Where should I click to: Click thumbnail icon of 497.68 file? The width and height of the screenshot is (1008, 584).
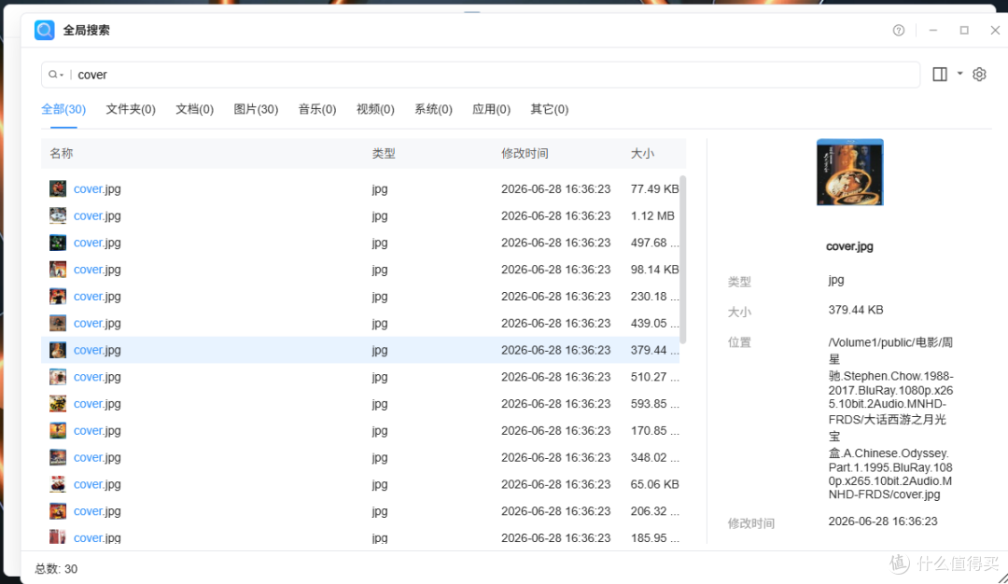click(x=58, y=243)
